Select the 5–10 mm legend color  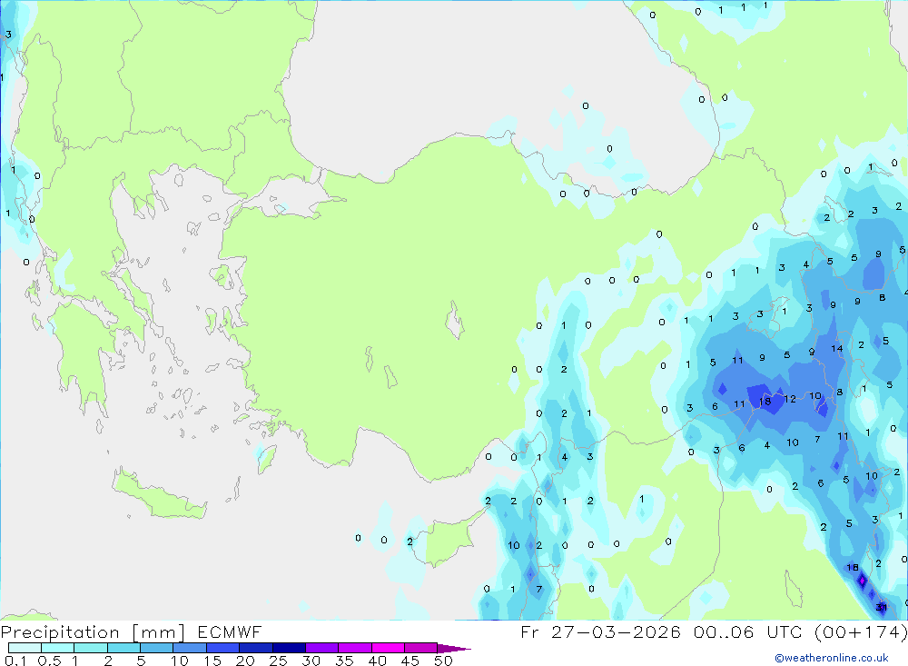click(x=157, y=648)
